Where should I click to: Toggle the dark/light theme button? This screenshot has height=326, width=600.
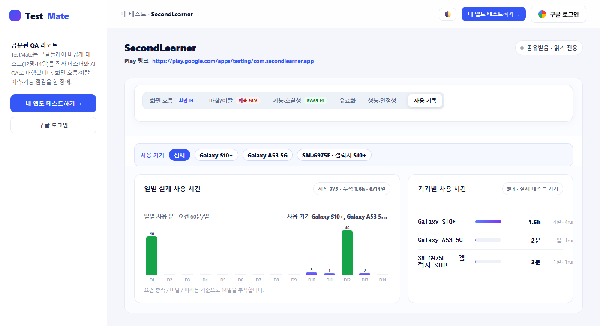pos(447,14)
